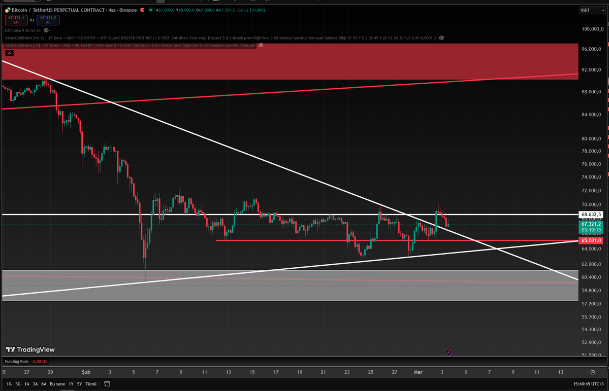Image resolution: width=609 pixels, height=391 pixels.
Task: Click the Ichimoku 9 26 52 26 legend
Action: (x=23, y=30)
